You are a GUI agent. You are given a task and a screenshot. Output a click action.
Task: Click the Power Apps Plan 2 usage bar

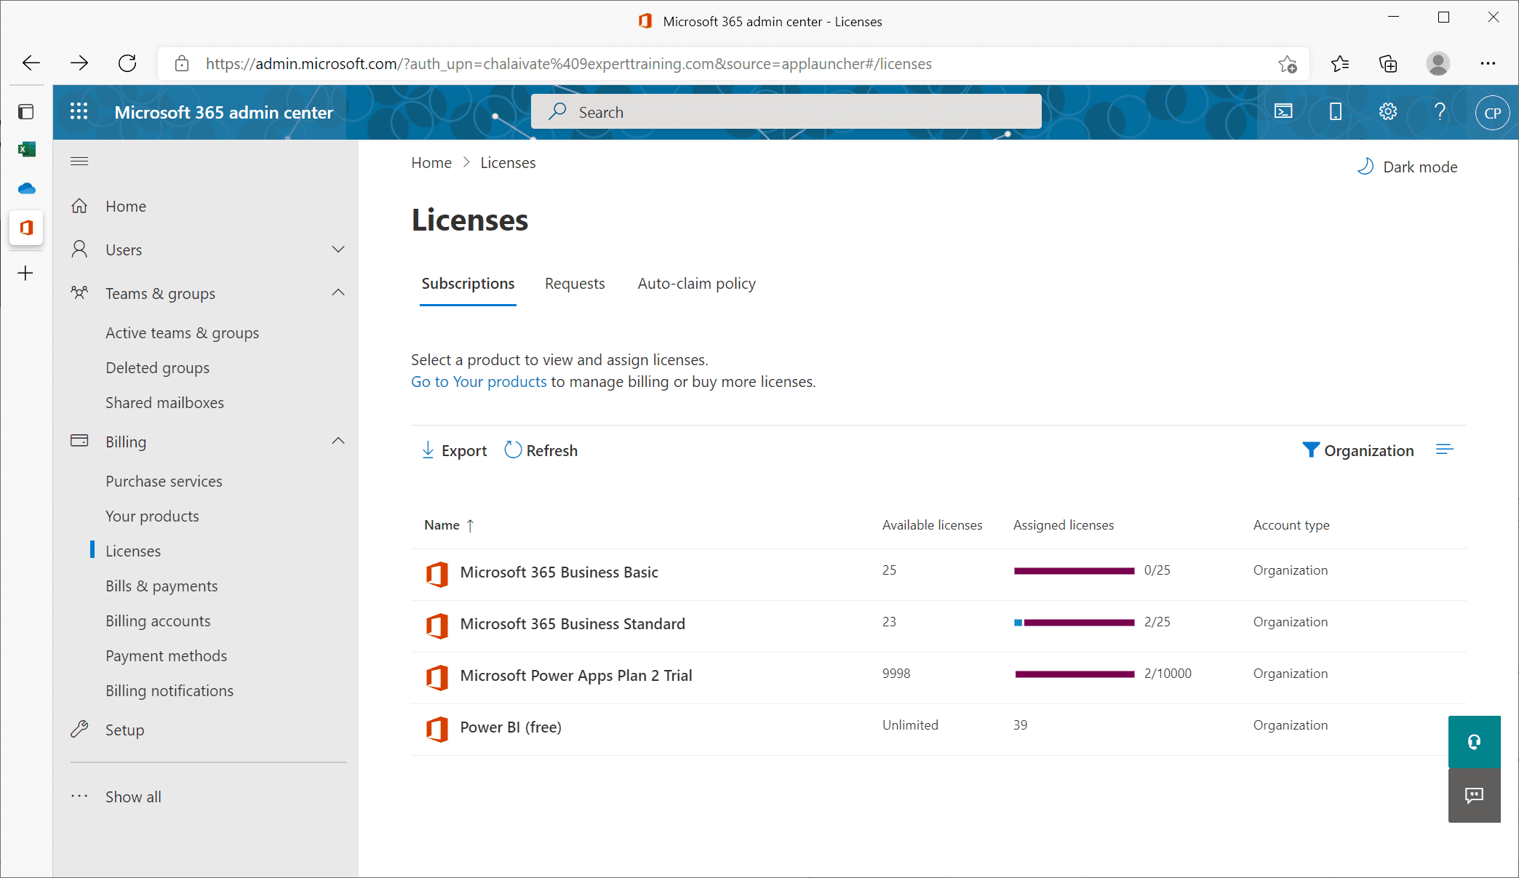point(1075,674)
